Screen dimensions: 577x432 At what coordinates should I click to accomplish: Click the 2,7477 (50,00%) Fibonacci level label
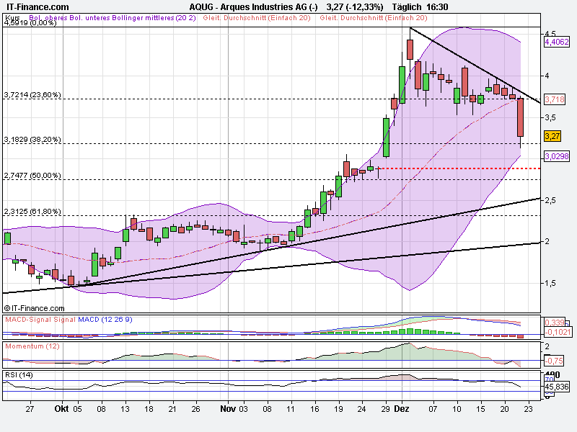[32, 175]
